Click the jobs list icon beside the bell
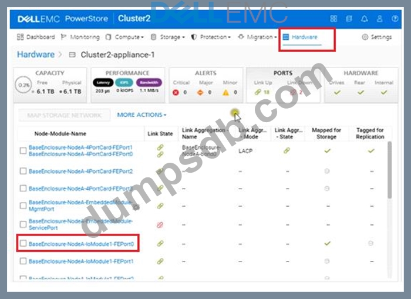411x299 pixels. (x=349, y=19)
